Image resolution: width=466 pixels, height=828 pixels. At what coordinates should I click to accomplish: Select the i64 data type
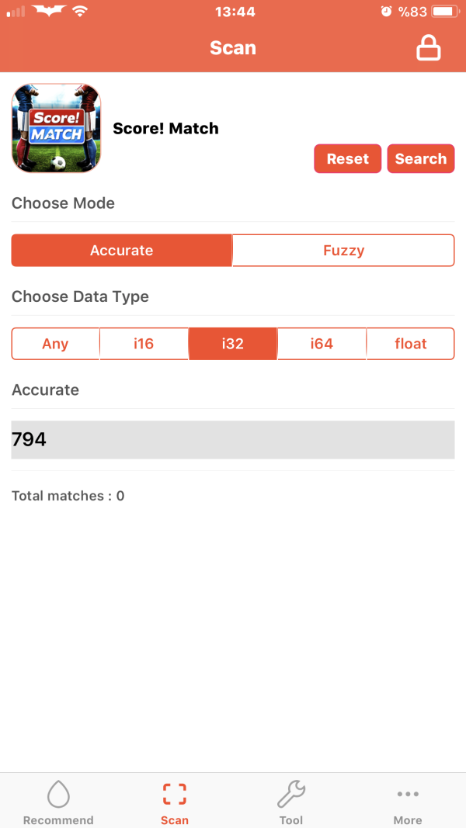coord(322,343)
